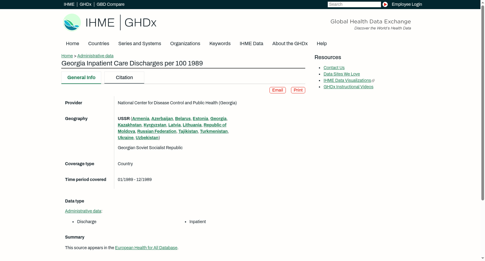Click the time period value '01/1989 - 12/1989'

[x=135, y=180]
